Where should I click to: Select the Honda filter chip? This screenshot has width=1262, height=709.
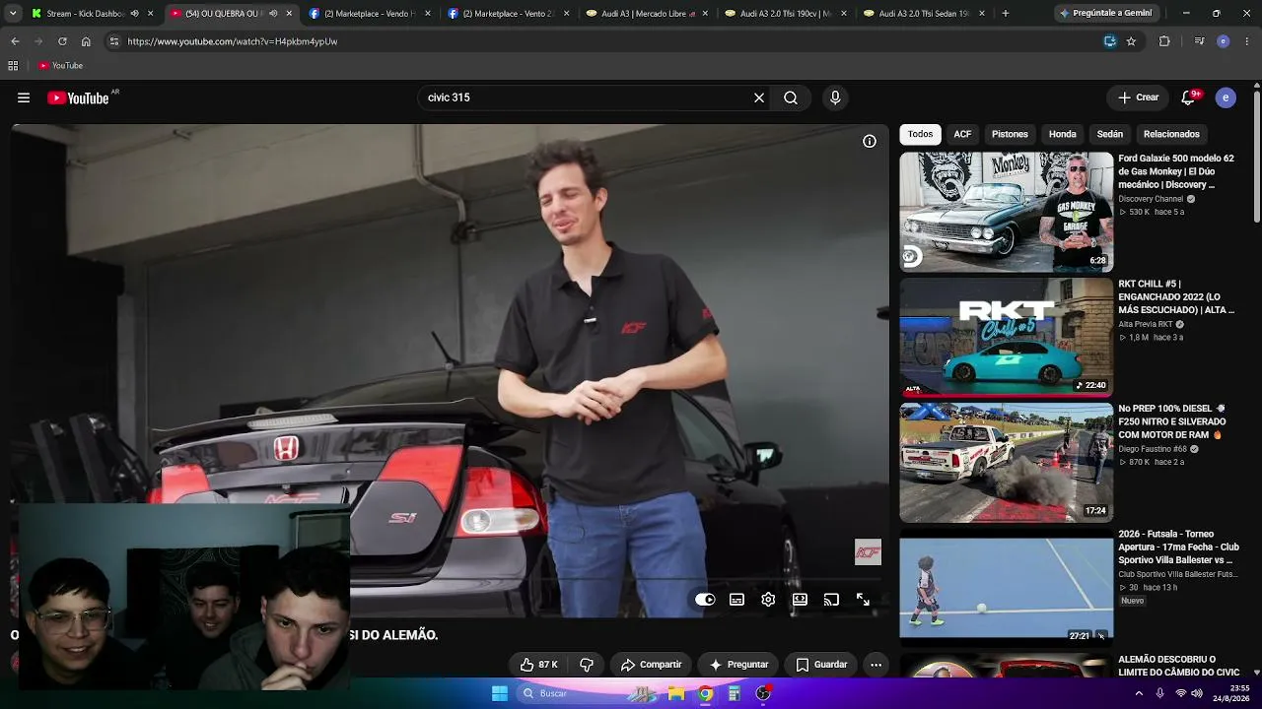[1062, 134]
